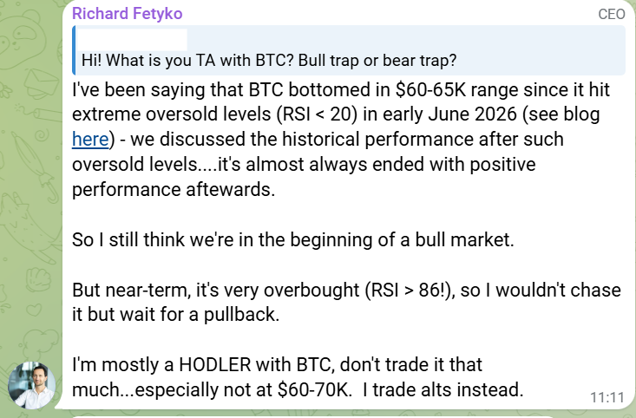The width and height of the screenshot is (636, 418).
Task: Click the hidden sender name in the quote
Action: [x=132, y=40]
